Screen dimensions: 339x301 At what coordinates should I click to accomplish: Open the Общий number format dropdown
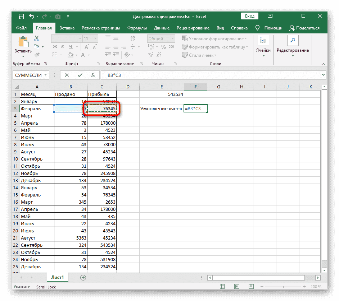pos(172,38)
